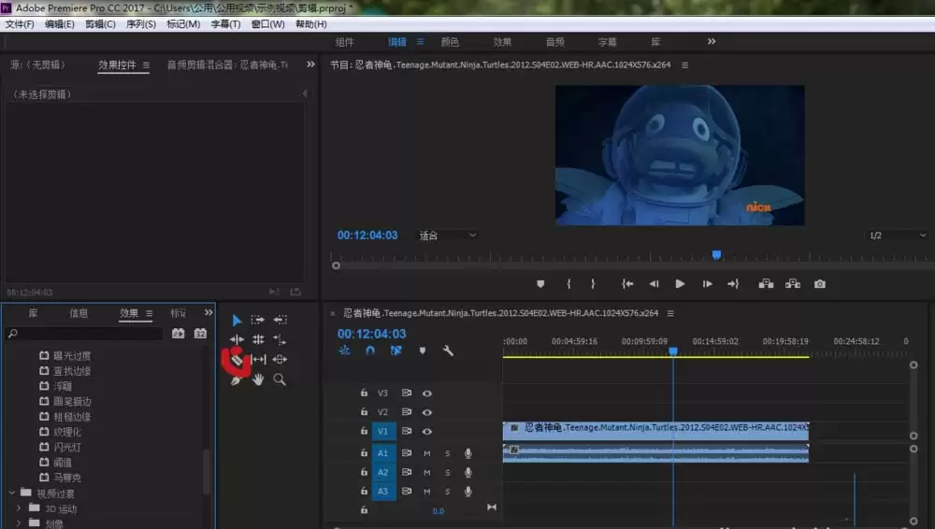Select the Hand tool
935x529 pixels.
258,379
